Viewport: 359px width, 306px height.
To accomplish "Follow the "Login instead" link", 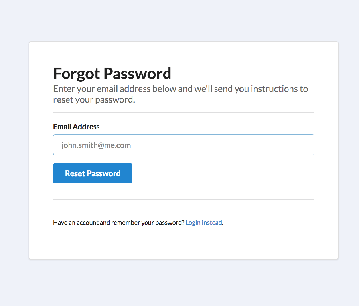I will click(203, 222).
